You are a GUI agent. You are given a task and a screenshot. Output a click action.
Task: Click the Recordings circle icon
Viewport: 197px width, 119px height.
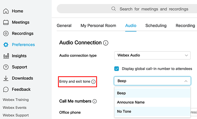tap(6, 33)
